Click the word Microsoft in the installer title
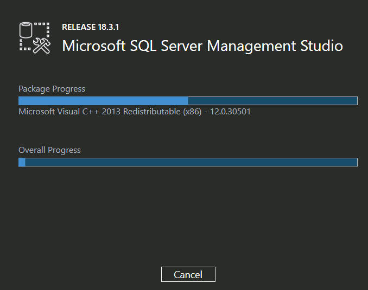 pos(94,46)
